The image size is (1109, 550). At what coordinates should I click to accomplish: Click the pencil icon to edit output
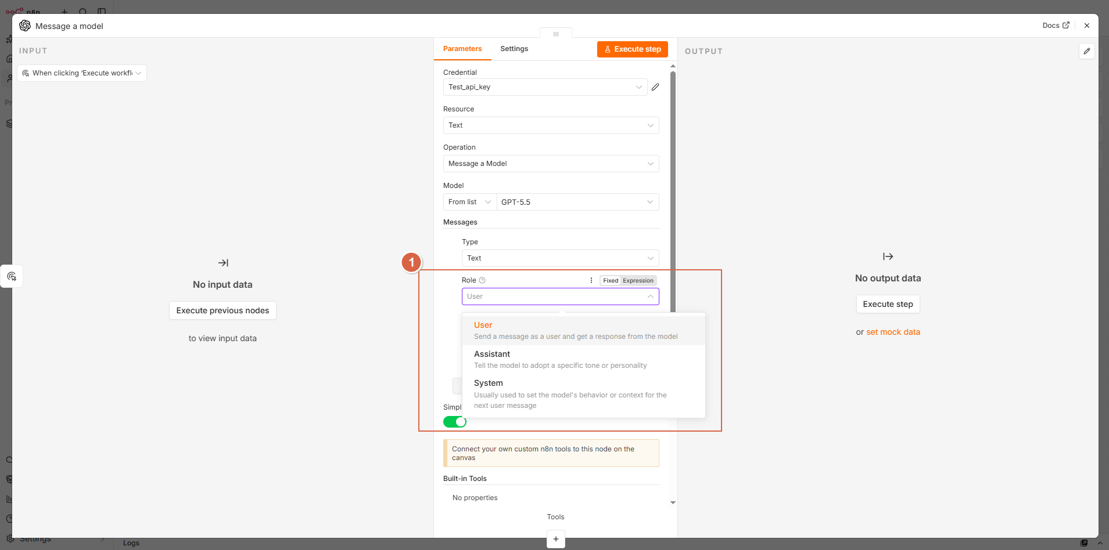coord(1087,51)
